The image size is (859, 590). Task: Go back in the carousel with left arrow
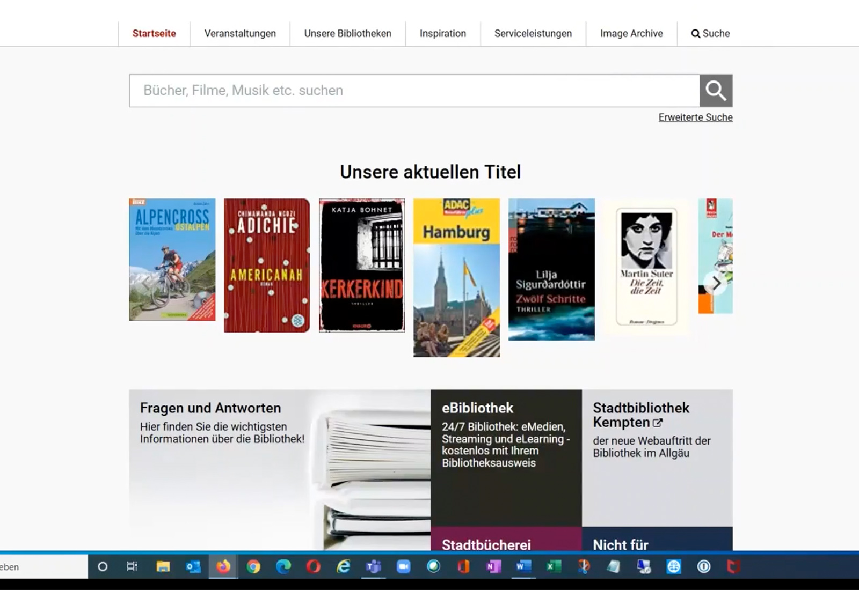[x=145, y=283]
